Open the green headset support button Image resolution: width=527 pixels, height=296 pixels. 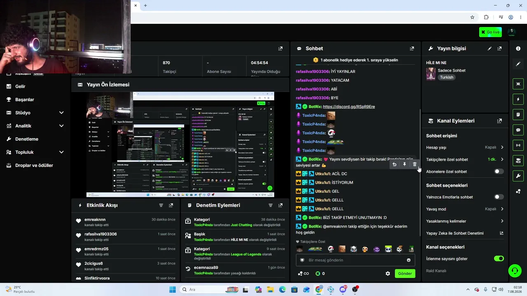[515, 271]
